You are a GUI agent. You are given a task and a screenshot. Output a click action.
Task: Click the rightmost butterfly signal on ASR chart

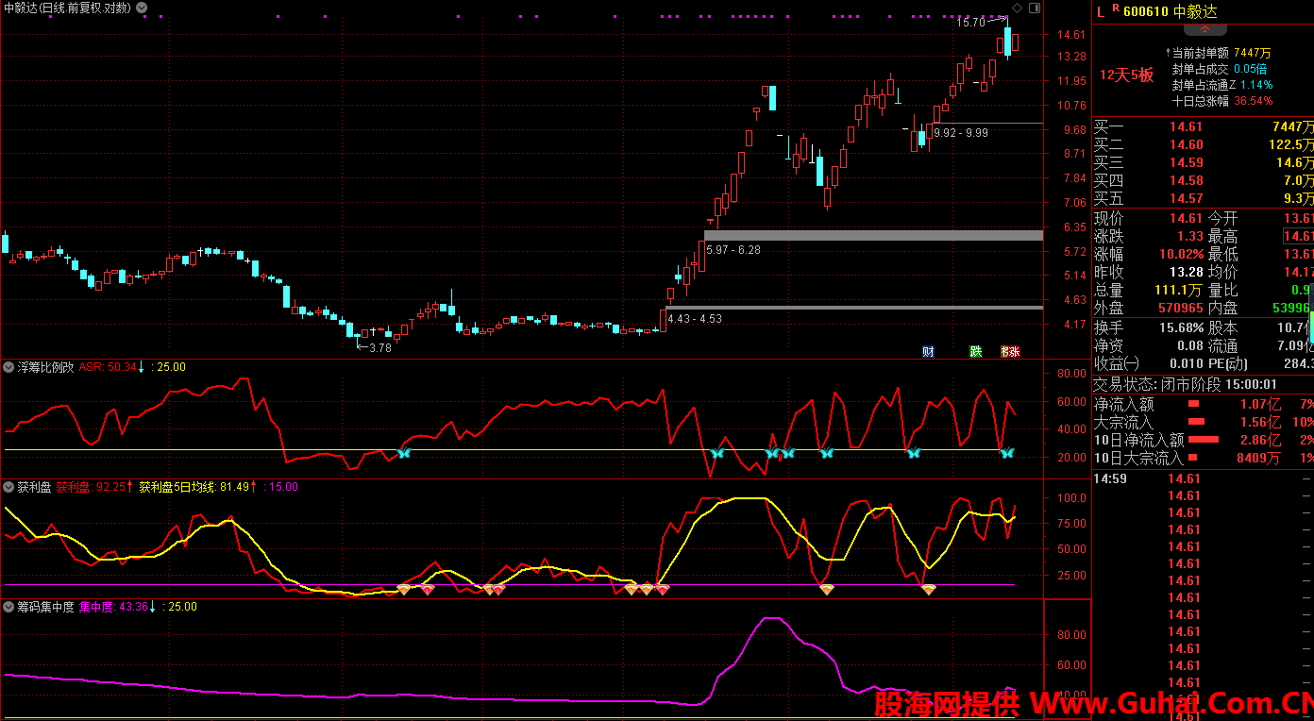click(x=1006, y=454)
